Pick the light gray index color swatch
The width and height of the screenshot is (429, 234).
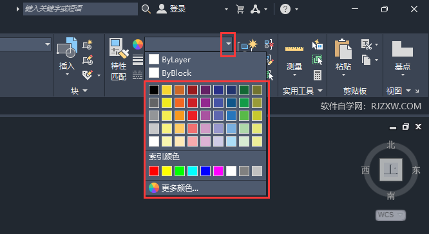256,171
